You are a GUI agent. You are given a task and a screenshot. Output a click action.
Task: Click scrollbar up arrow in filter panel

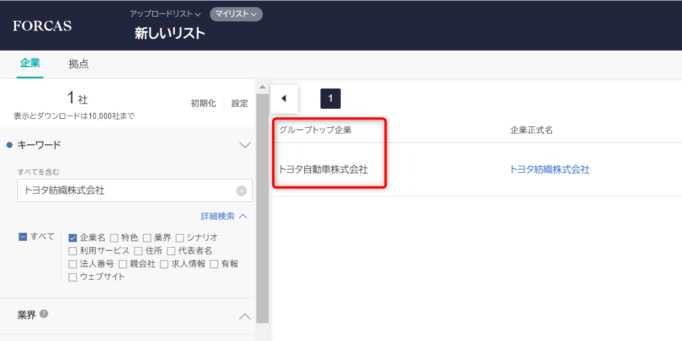262,87
